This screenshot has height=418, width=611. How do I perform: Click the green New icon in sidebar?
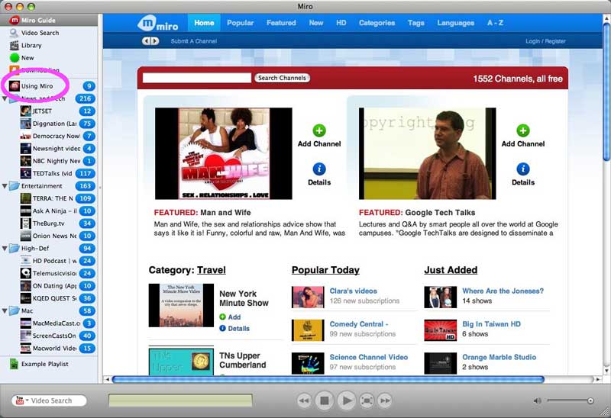(15, 58)
